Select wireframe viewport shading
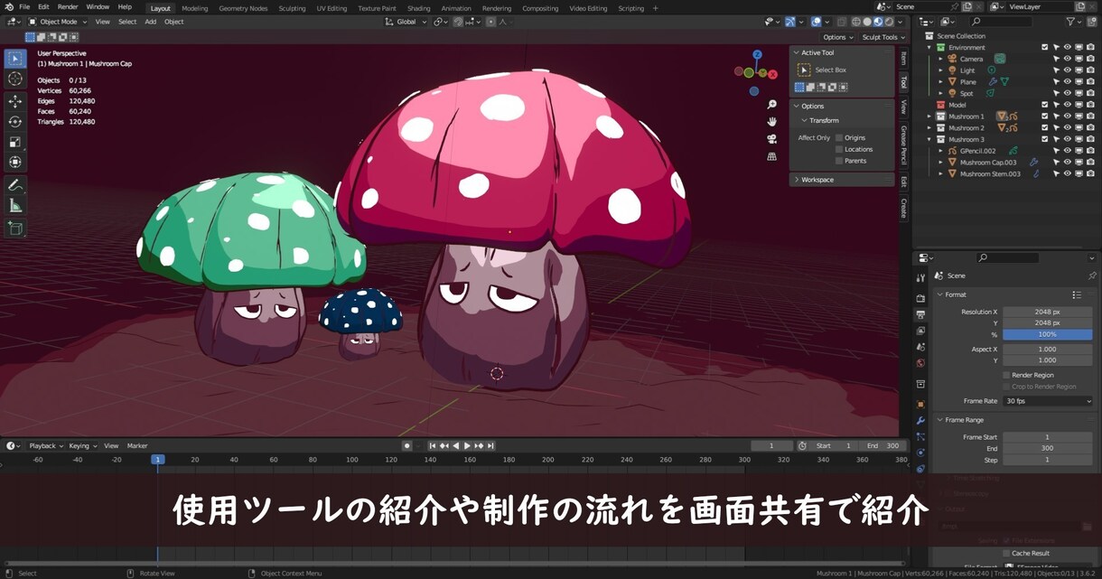1102x579 pixels. (x=856, y=22)
